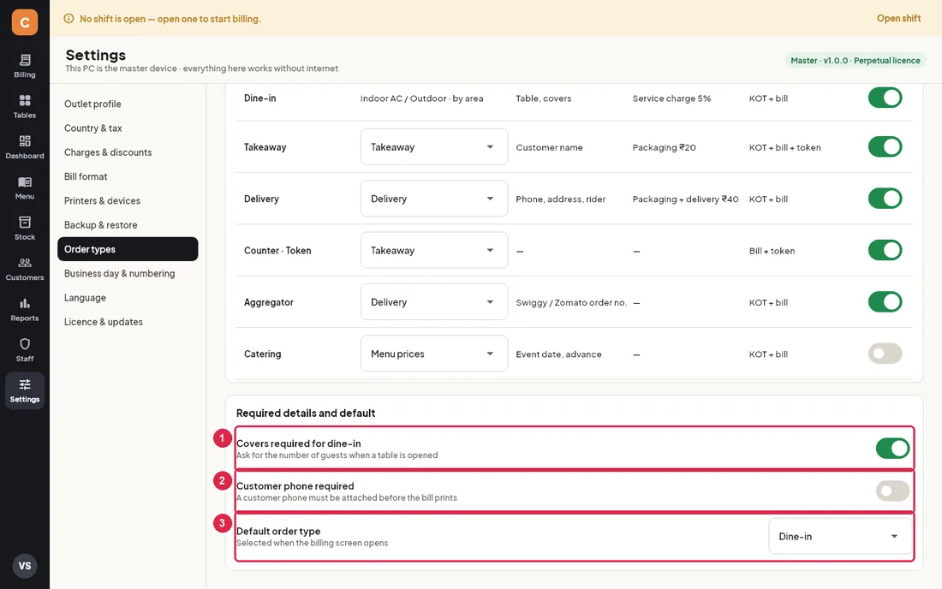Image resolution: width=942 pixels, height=589 pixels.
Task: Go to Charges & discounts settings
Action: tap(128, 152)
